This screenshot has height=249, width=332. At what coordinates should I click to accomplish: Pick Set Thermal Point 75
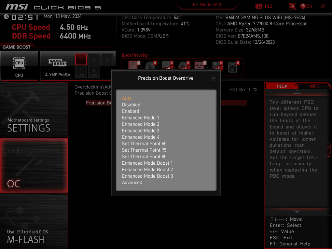(x=144, y=150)
